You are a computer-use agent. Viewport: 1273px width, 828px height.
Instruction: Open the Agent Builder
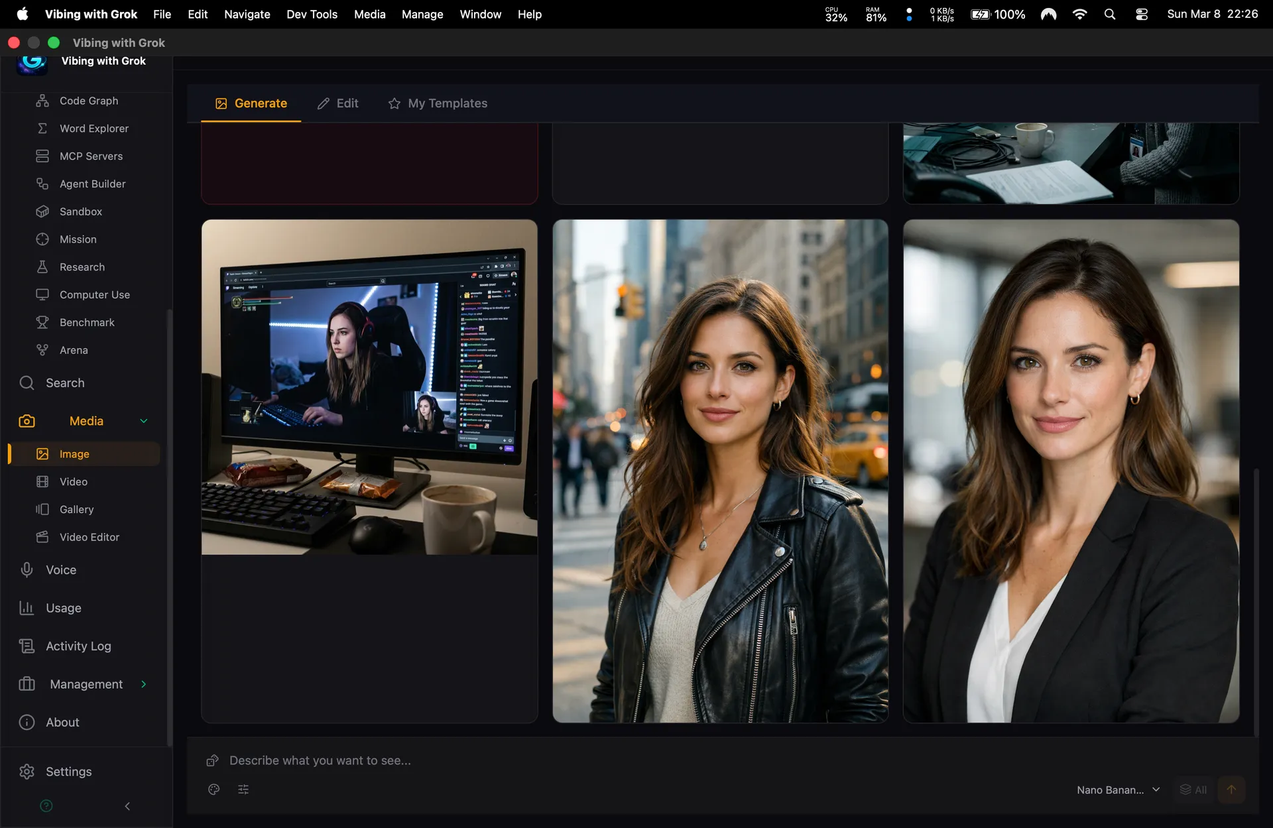tap(42, 184)
